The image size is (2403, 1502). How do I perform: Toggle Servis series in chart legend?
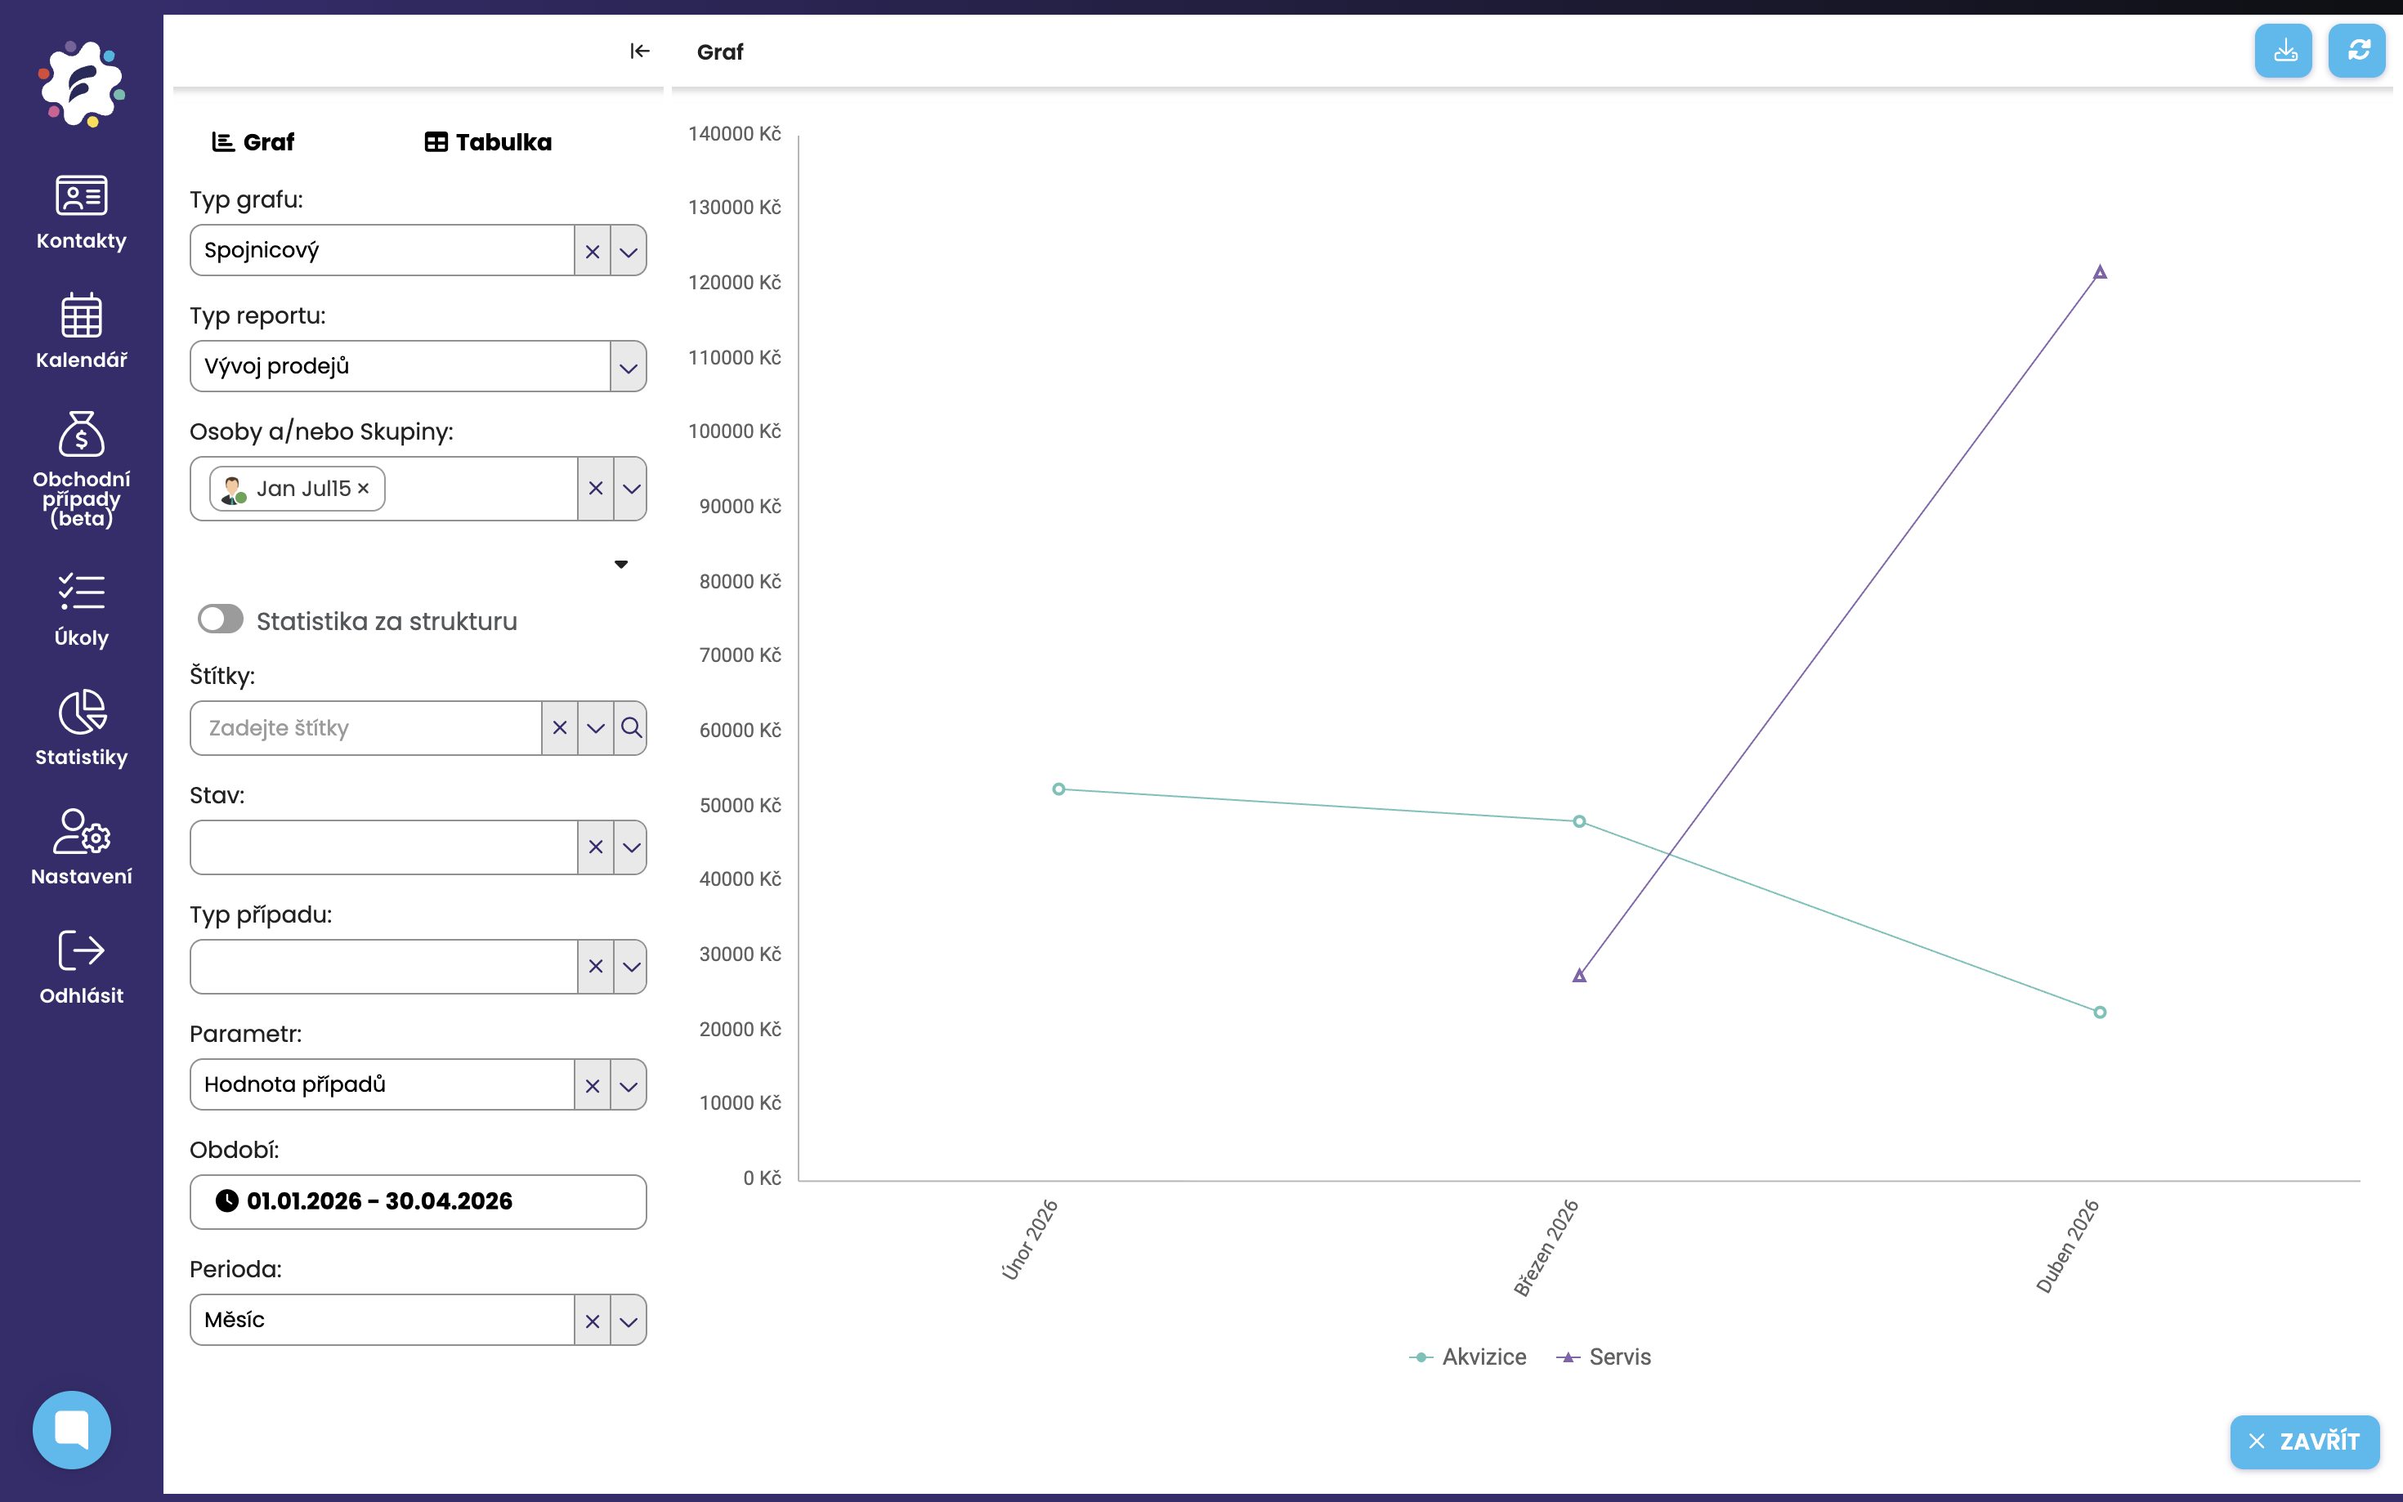pyautogui.click(x=1602, y=1357)
